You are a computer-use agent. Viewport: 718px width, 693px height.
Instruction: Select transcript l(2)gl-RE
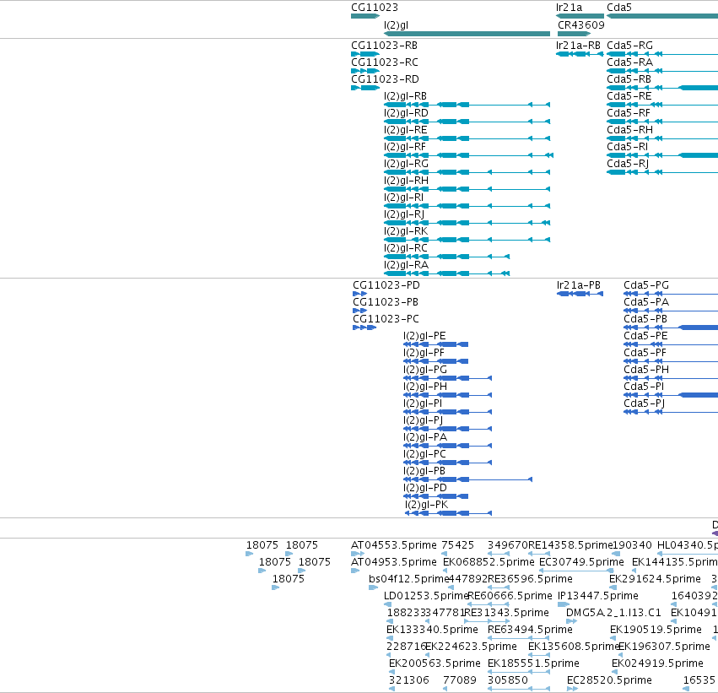tap(467, 138)
